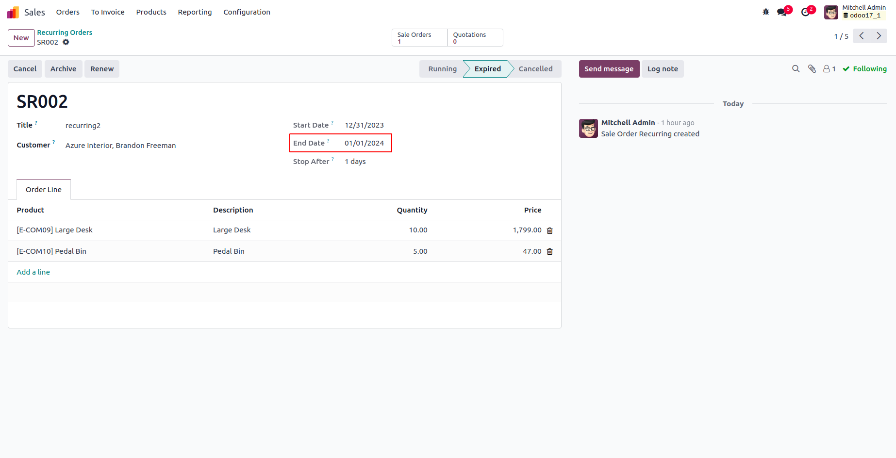This screenshot has height=458, width=896.
Task: Open the Reporting menu
Action: [195, 12]
